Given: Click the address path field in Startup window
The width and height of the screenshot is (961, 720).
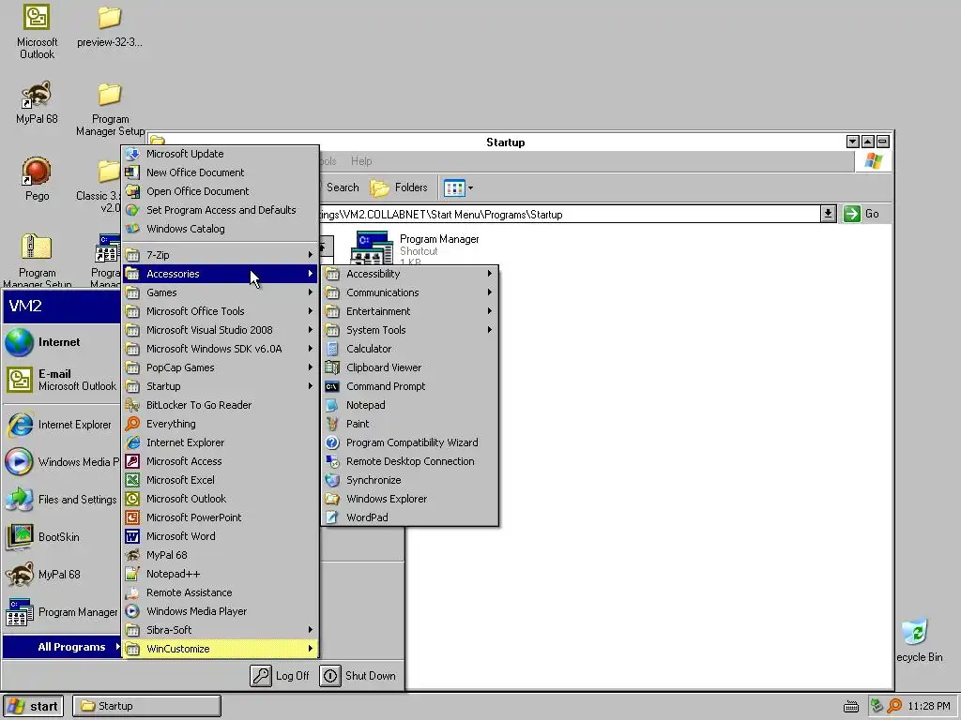Looking at the screenshot, I should point(570,215).
